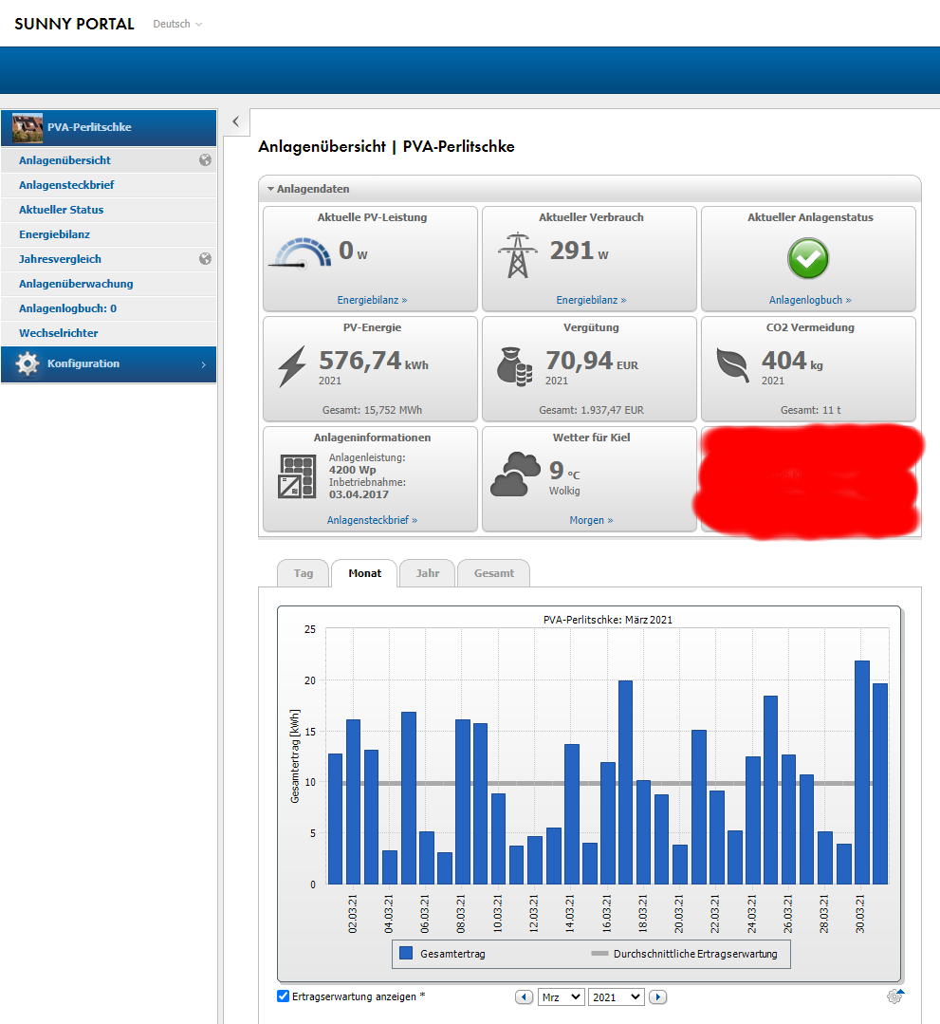Screen dimensions: 940x1024
Task: Switch to the Tag tab
Action: pyautogui.click(x=303, y=573)
